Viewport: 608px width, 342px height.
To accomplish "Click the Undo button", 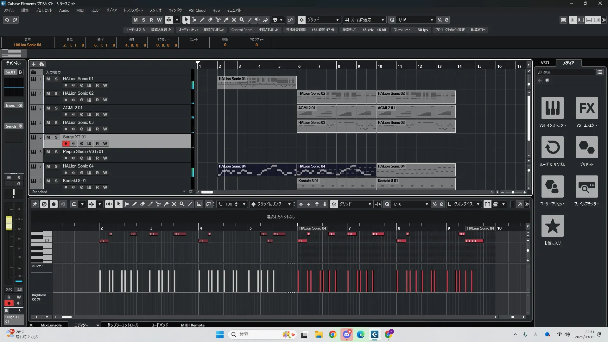I will [x=7, y=20].
